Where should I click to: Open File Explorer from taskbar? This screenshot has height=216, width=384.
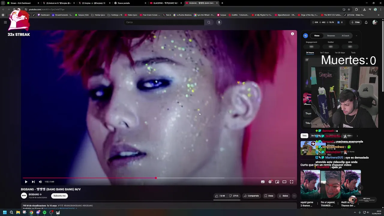pos(18,212)
